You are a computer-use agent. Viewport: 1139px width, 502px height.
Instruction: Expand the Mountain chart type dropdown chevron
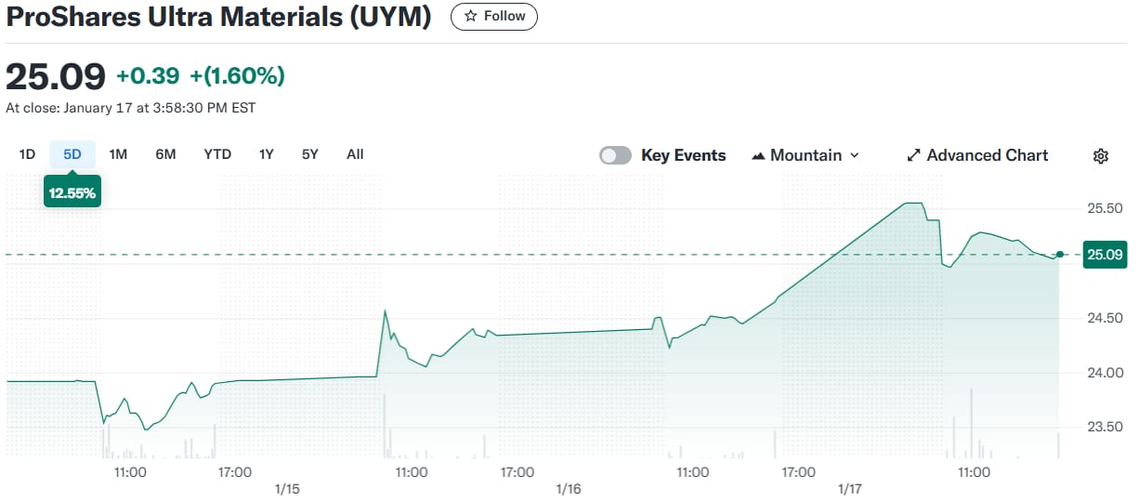click(855, 156)
